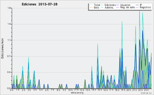Image resolution: width=154 pixels, height=95 pixels.
Task: Click the '9 h' x-axis label
Action: pyautogui.click(x=64, y=90)
